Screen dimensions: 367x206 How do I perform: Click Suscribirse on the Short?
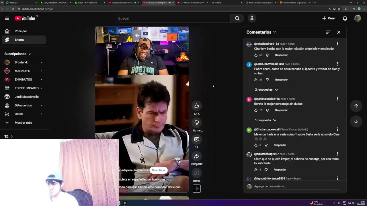(x=159, y=170)
